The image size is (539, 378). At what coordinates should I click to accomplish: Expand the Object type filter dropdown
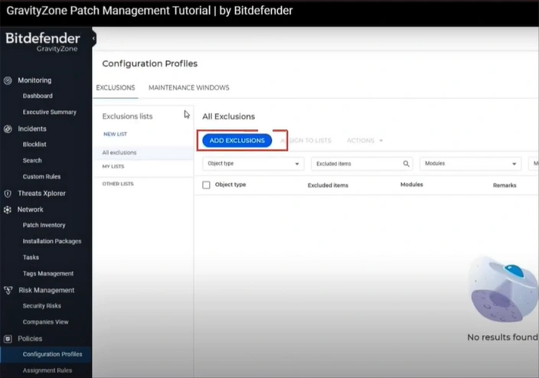tap(297, 164)
